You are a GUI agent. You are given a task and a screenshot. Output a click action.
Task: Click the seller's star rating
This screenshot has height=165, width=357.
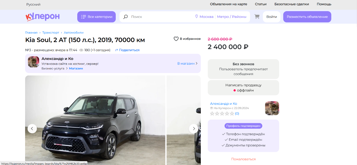click(222, 113)
